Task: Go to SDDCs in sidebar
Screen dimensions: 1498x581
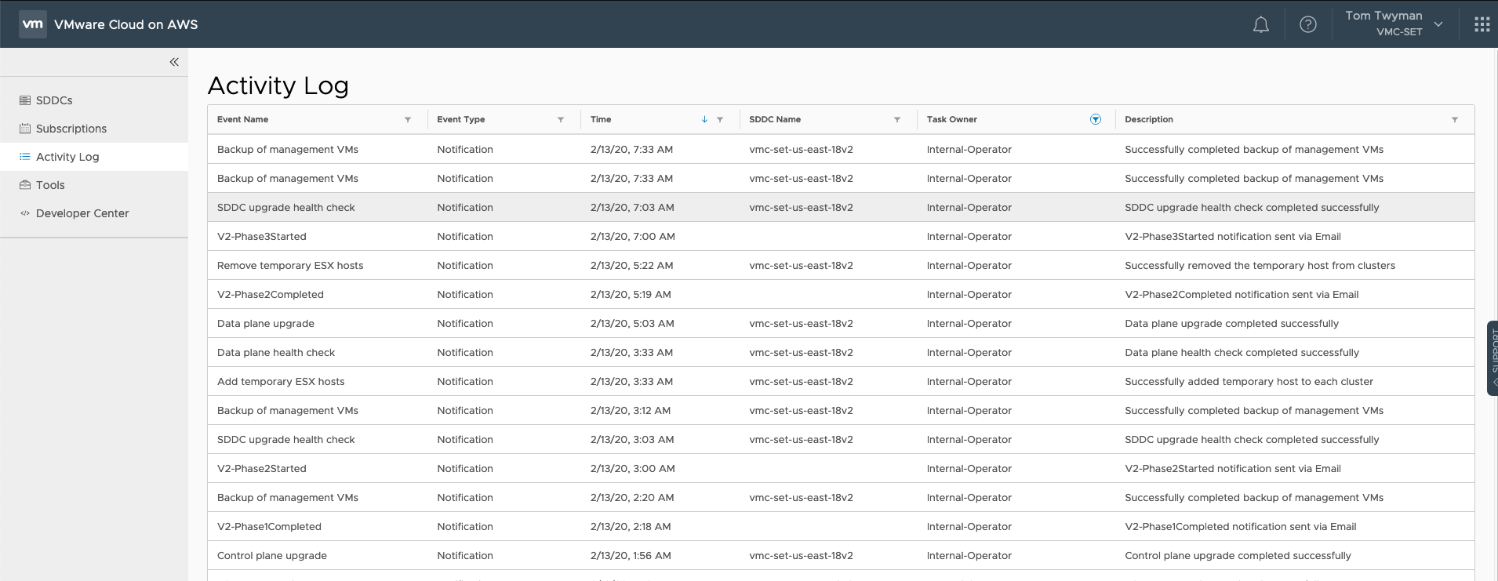Action: click(x=54, y=100)
